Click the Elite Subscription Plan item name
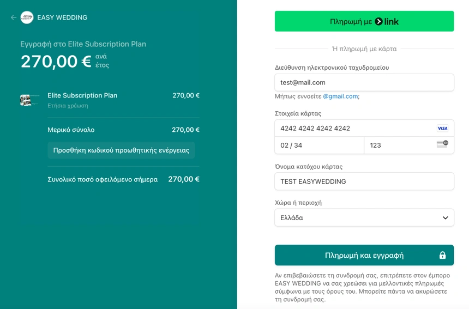The height and width of the screenshot is (309, 469). (82, 95)
